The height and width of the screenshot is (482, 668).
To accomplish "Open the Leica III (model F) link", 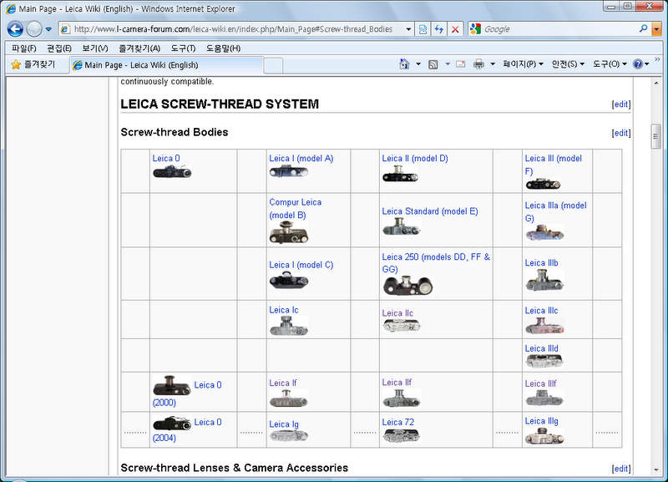I will [x=553, y=165].
